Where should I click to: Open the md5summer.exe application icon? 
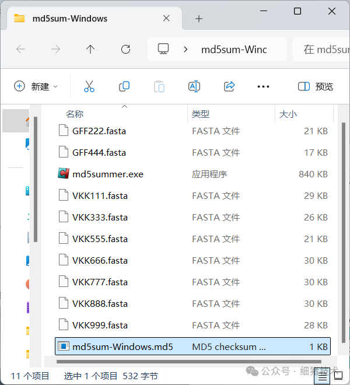[64, 174]
